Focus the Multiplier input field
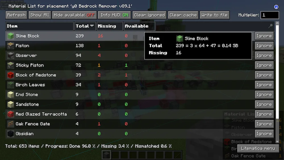This screenshot has width=284, height=160. pyautogui.click(x=270, y=15)
